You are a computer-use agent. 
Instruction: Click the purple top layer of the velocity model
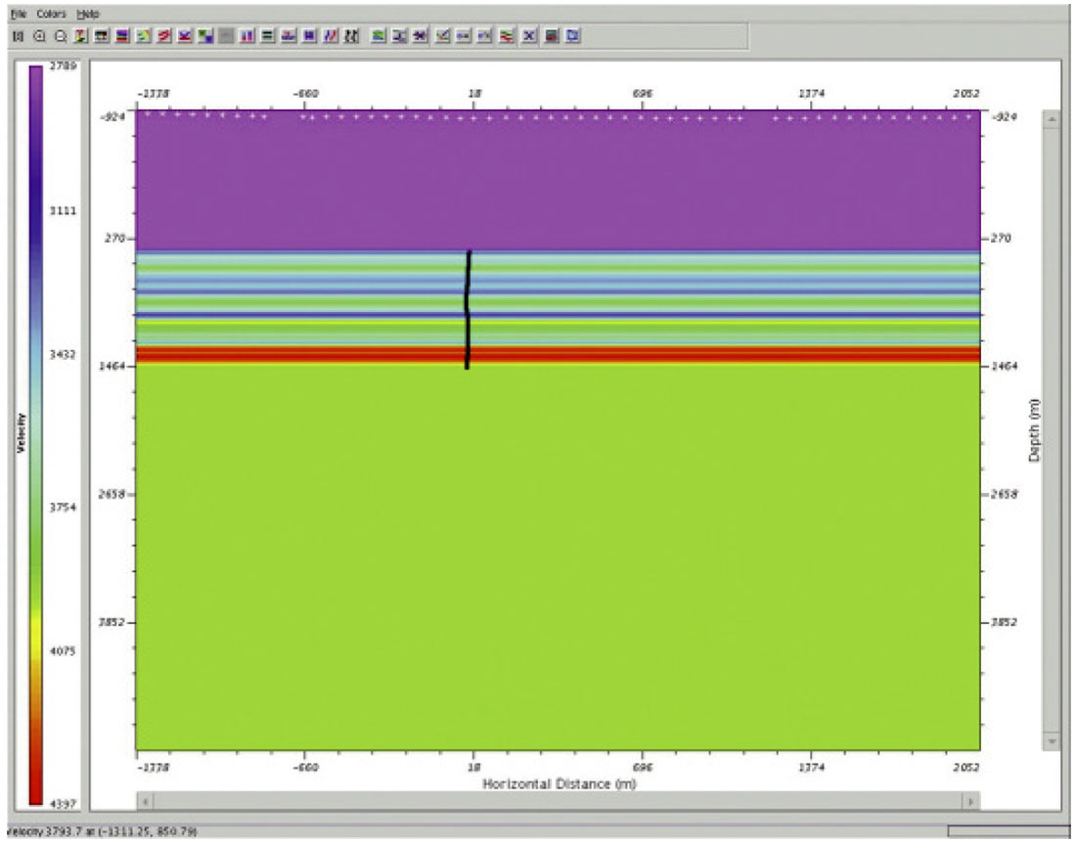pos(558,180)
